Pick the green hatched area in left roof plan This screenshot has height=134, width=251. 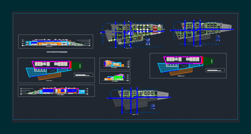(77, 65)
